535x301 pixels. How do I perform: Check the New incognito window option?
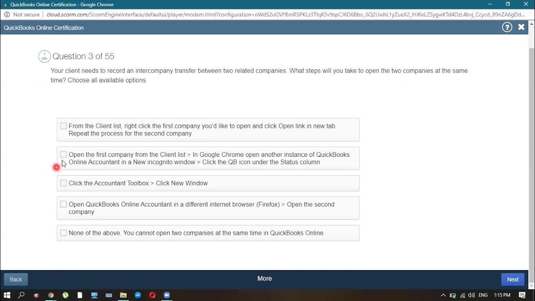tap(63, 155)
